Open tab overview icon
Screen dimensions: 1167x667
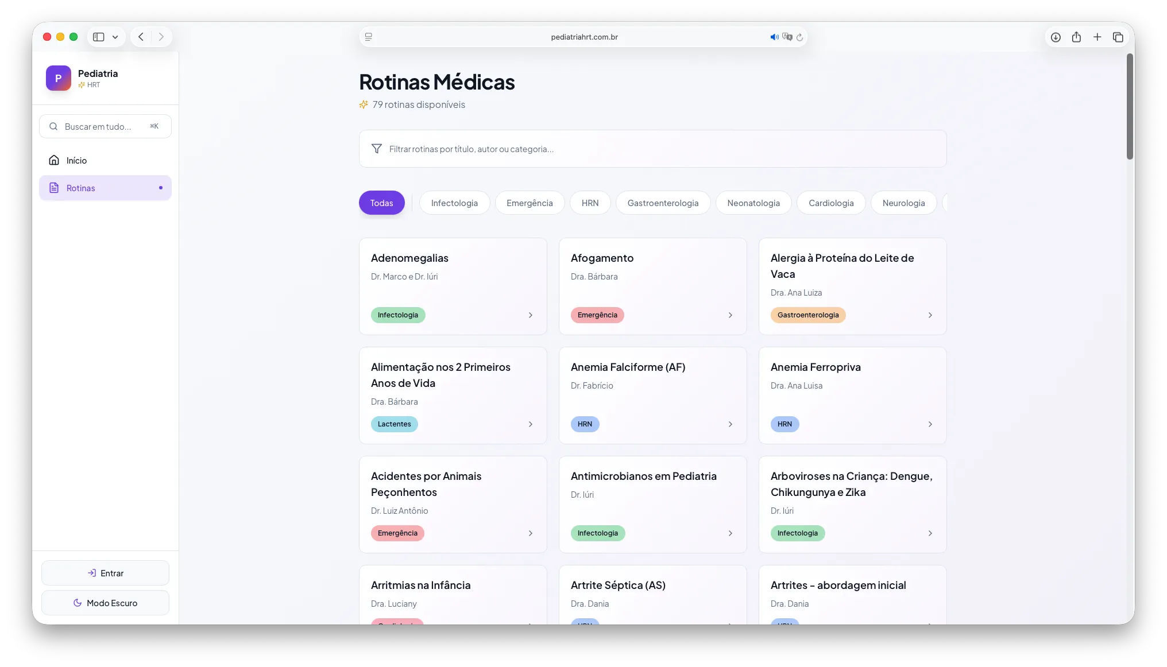tap(1118, 37)
